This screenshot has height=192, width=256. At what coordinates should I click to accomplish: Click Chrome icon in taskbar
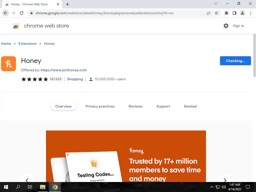[x=55, y=187]
